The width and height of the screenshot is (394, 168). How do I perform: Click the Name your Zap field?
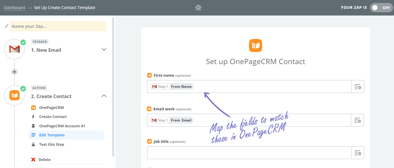coord(58,26)
